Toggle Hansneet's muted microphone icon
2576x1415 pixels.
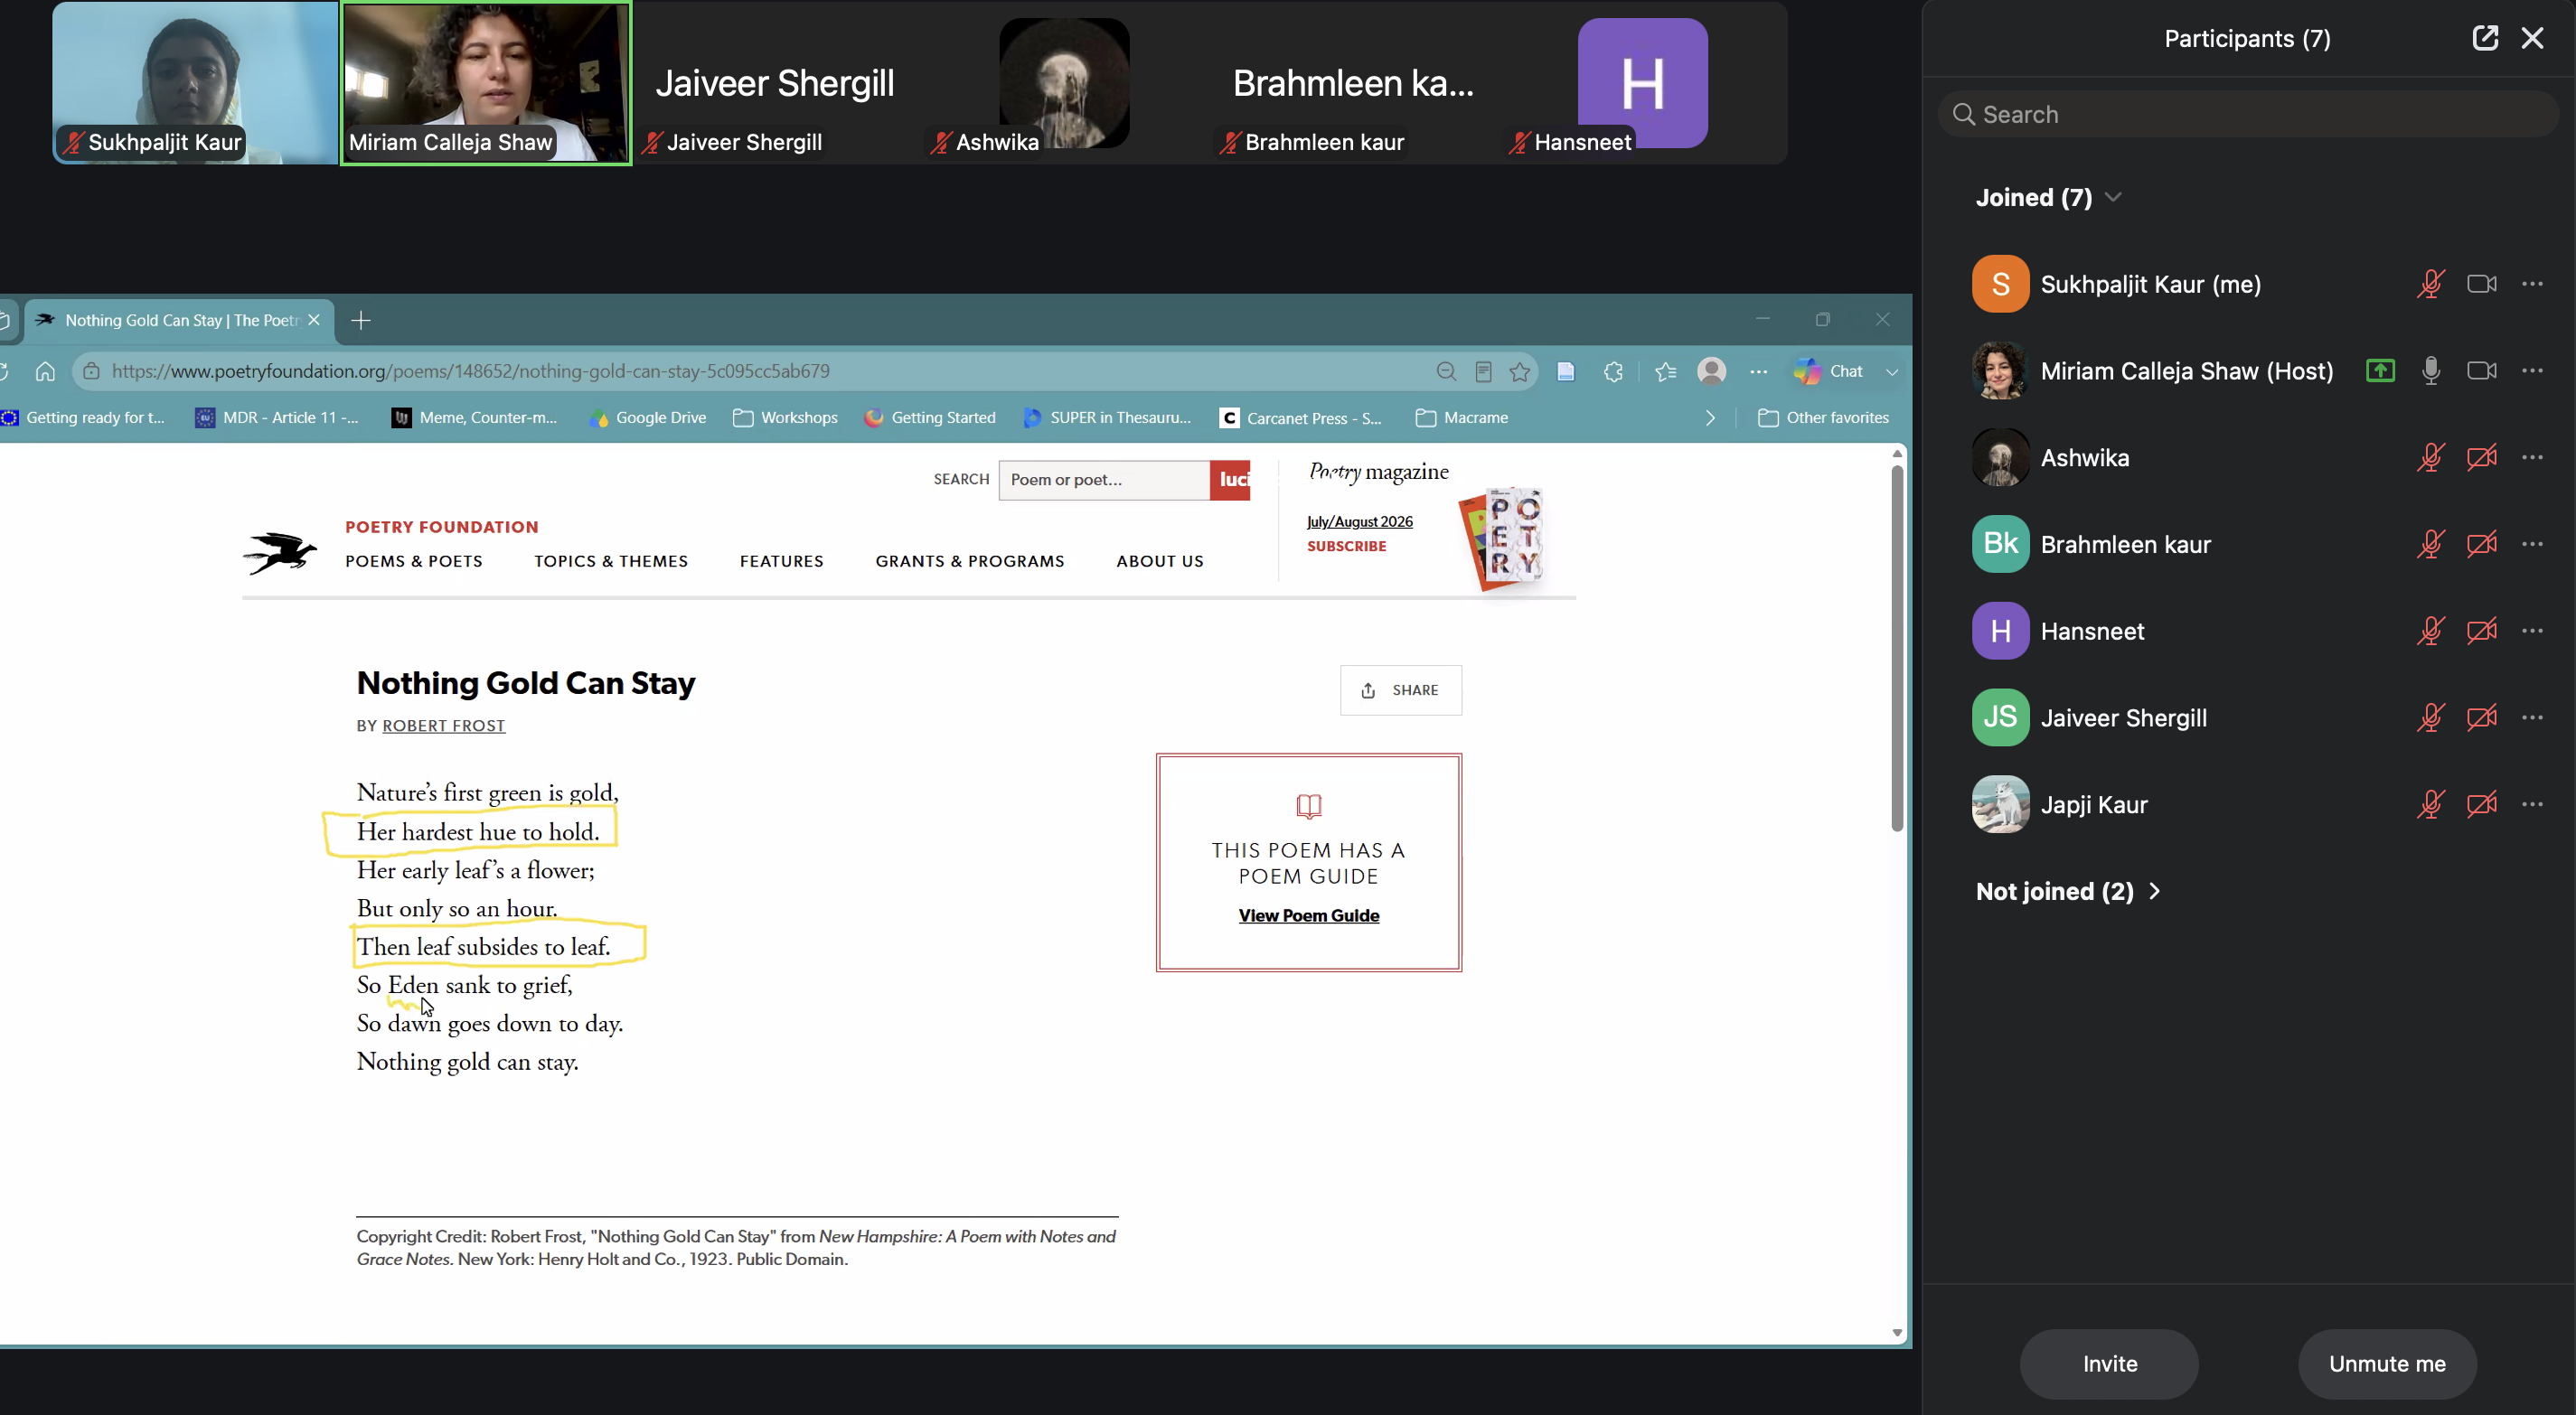coord(2431,631)
